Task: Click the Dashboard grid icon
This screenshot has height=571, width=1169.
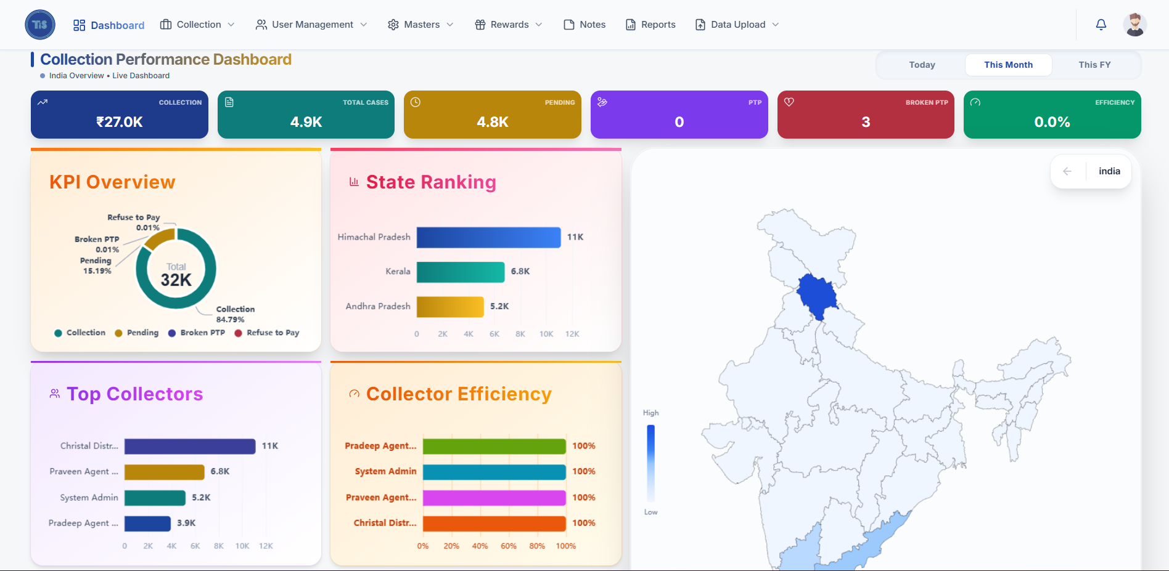Action: [x=79, y=25]
